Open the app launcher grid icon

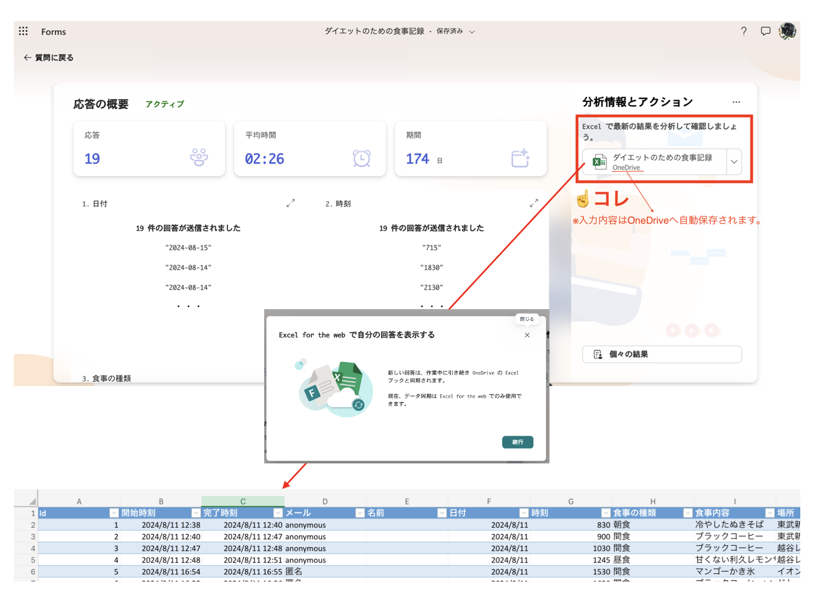(23, 31)
